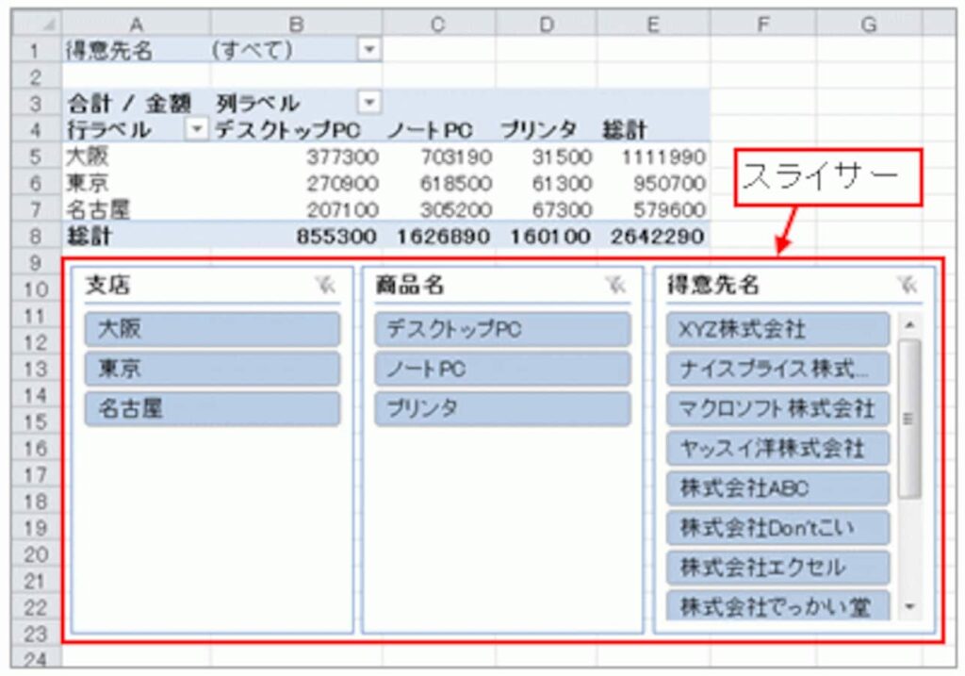Toggle 大阪 in the 支店 slicer

coord(212,330)
